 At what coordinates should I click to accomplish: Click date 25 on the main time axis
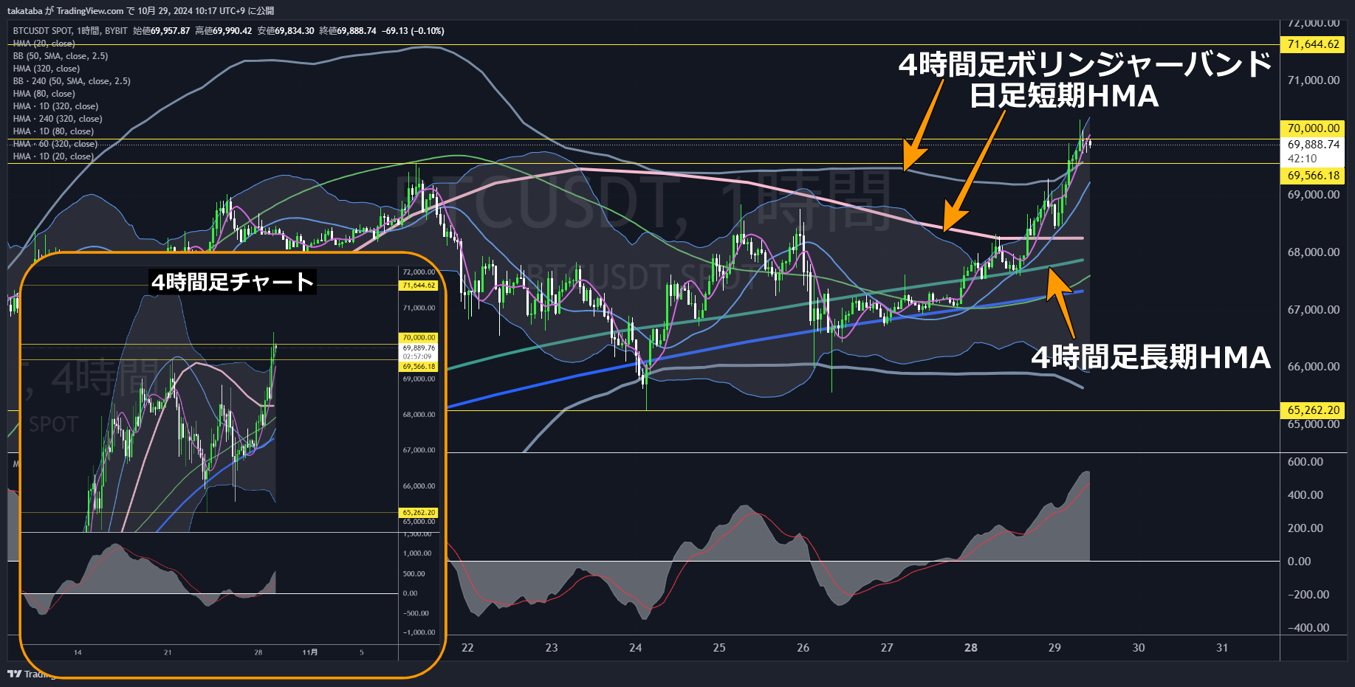point(719,648)
